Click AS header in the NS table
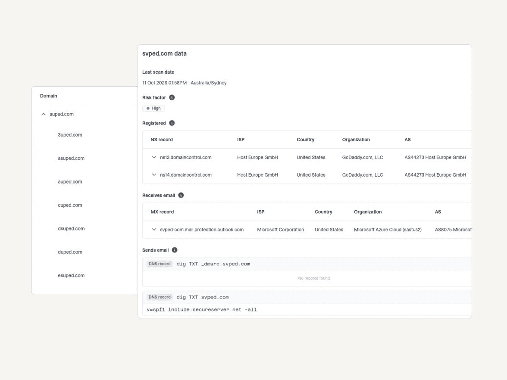The height and width of the screenshot is (380, 507). (407, 140)
